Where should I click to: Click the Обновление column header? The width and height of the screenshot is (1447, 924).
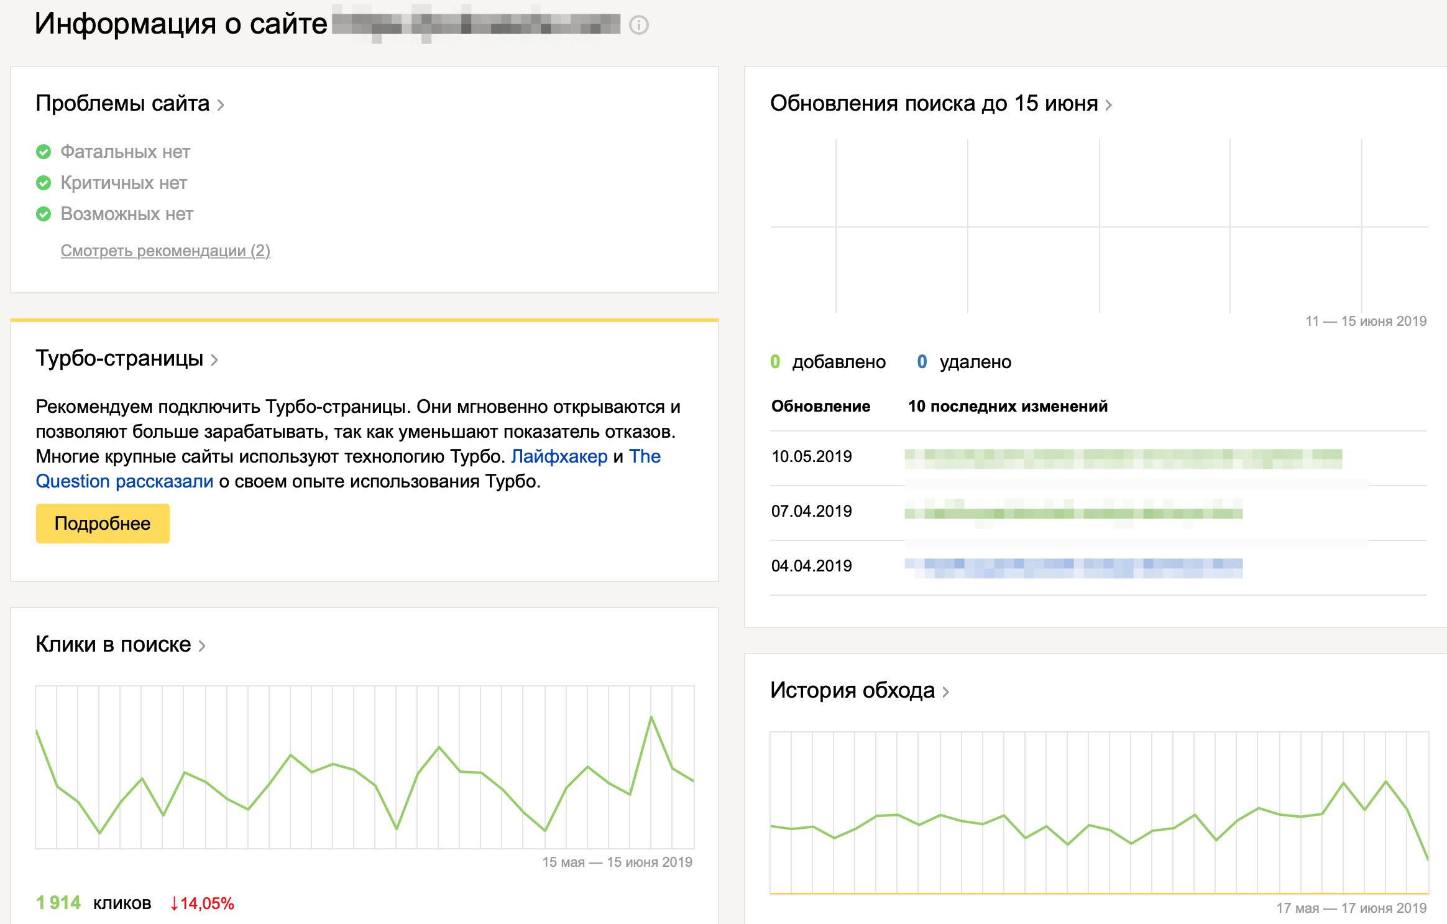[820, 406]
